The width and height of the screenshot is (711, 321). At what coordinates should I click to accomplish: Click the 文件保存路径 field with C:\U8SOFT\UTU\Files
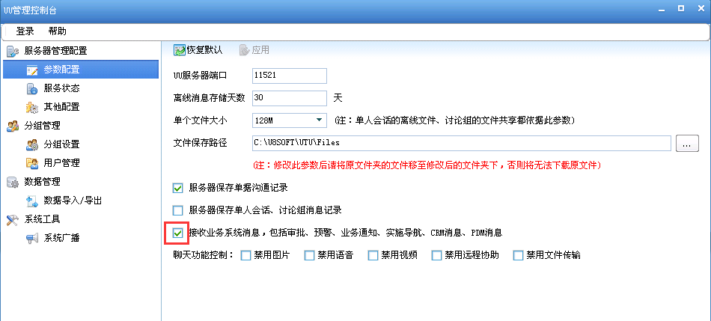click(x=461, y=143)
